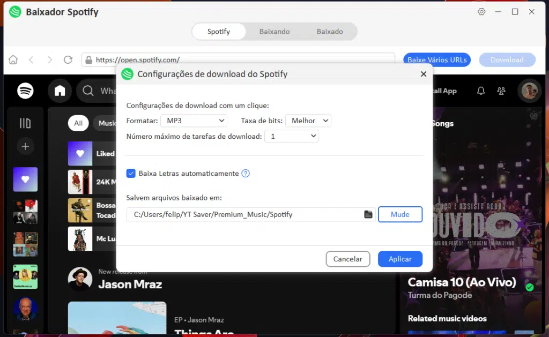Open the folder browse icon in path field
549x337 pixels.
[367, 214]
